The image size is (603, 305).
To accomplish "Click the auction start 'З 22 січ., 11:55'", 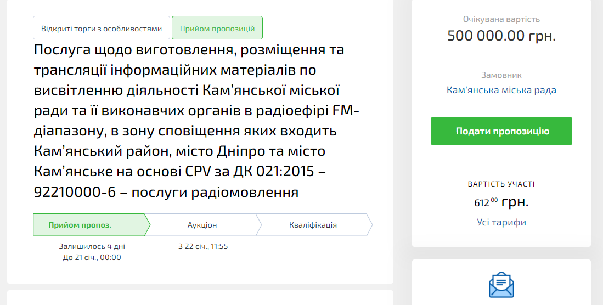I will [203, 246].
